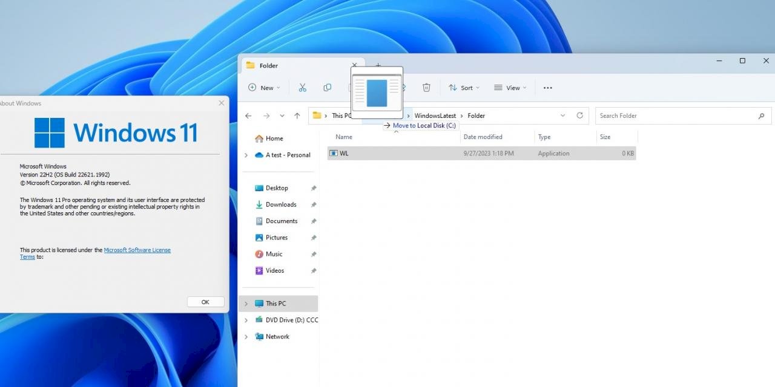Open the New dropdown menu
This screenshot has width=775, height=387.
pyautogui.click(x=264, y=88)
